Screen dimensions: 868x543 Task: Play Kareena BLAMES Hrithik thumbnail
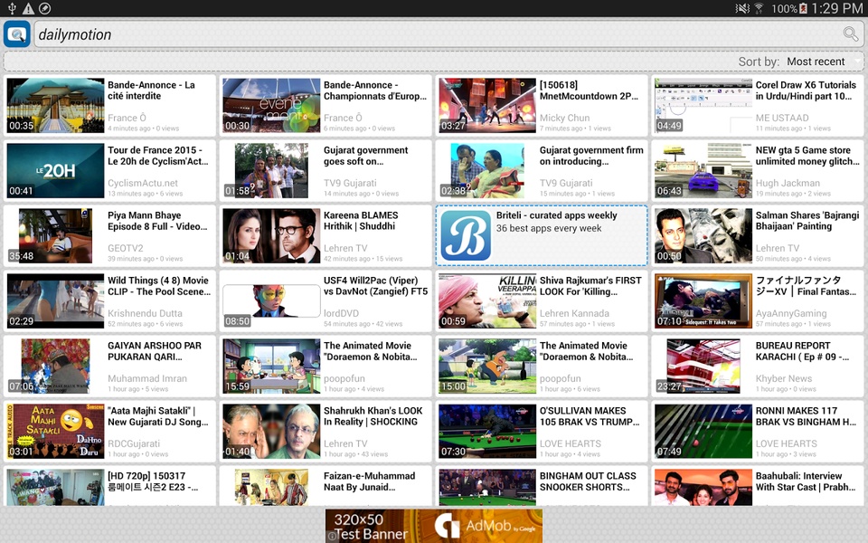pos(271,235)
